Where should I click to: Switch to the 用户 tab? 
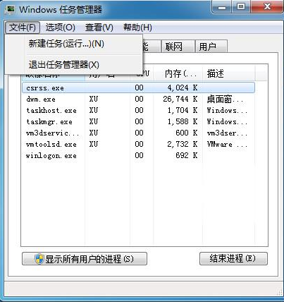pos(211,47)
